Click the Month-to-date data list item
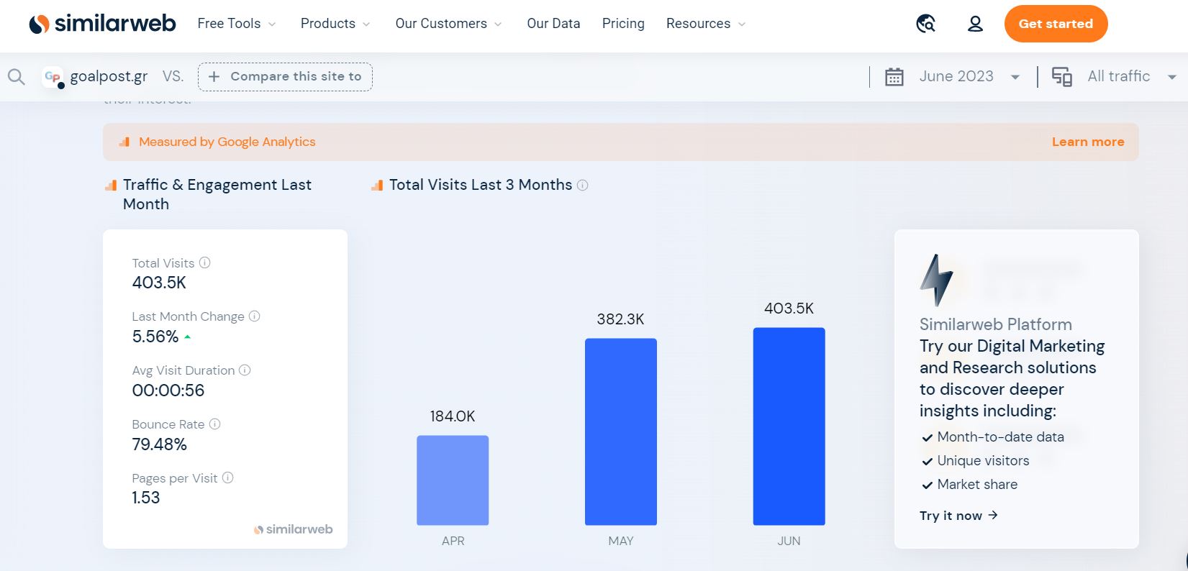 [993, 437]
